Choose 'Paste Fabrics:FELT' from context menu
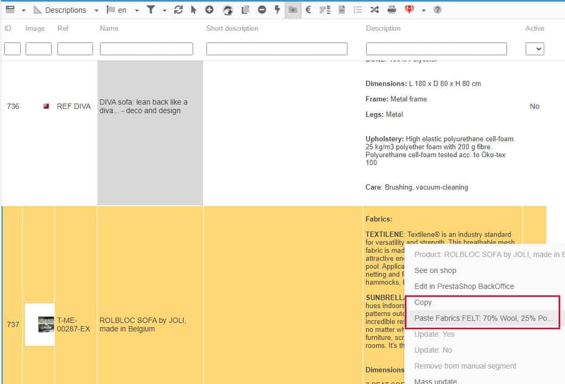The image size is (565, 384). [x=483, y=318]
